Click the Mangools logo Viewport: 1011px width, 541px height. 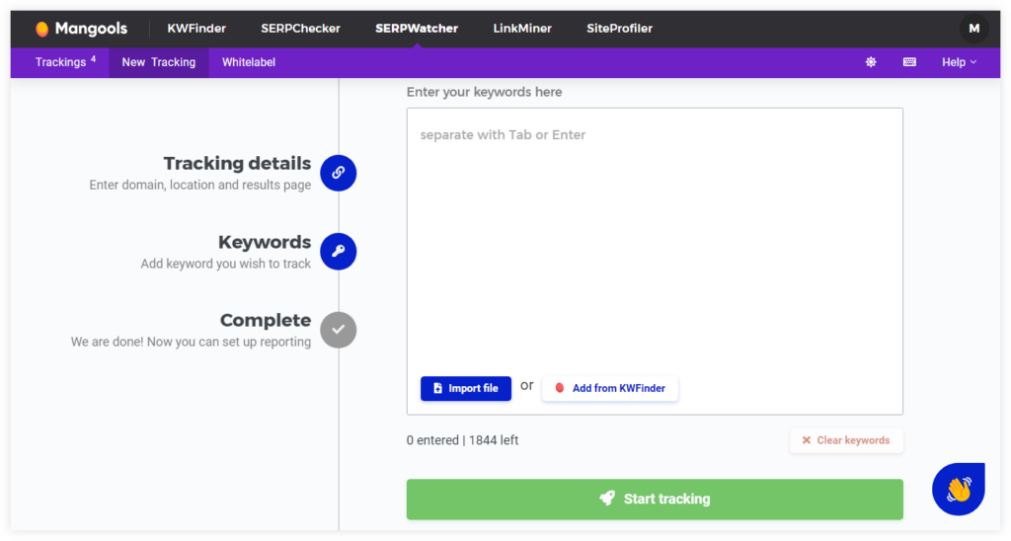tap(81, 29)
